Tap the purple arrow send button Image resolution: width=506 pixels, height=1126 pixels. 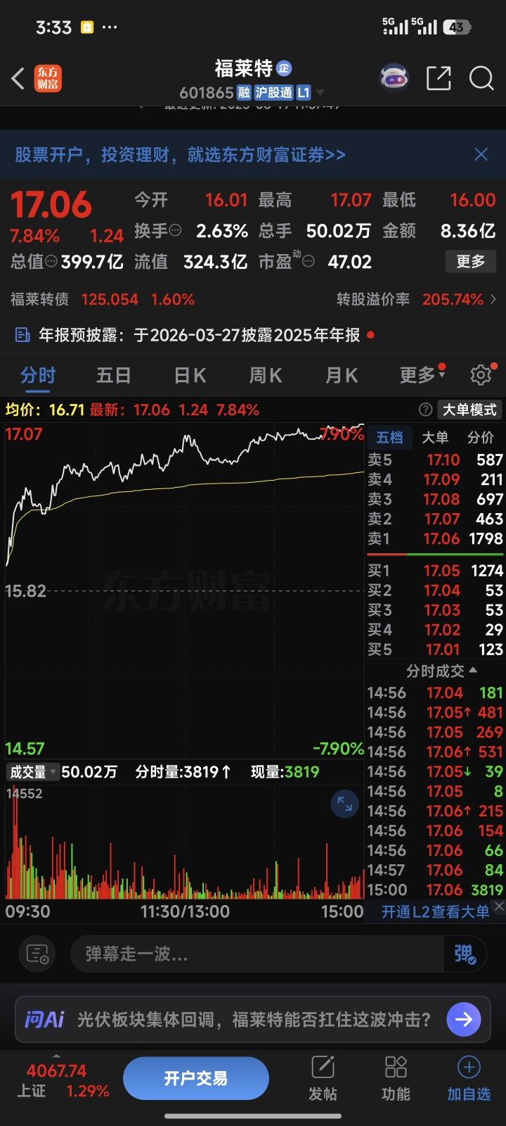pos(464,1019)
